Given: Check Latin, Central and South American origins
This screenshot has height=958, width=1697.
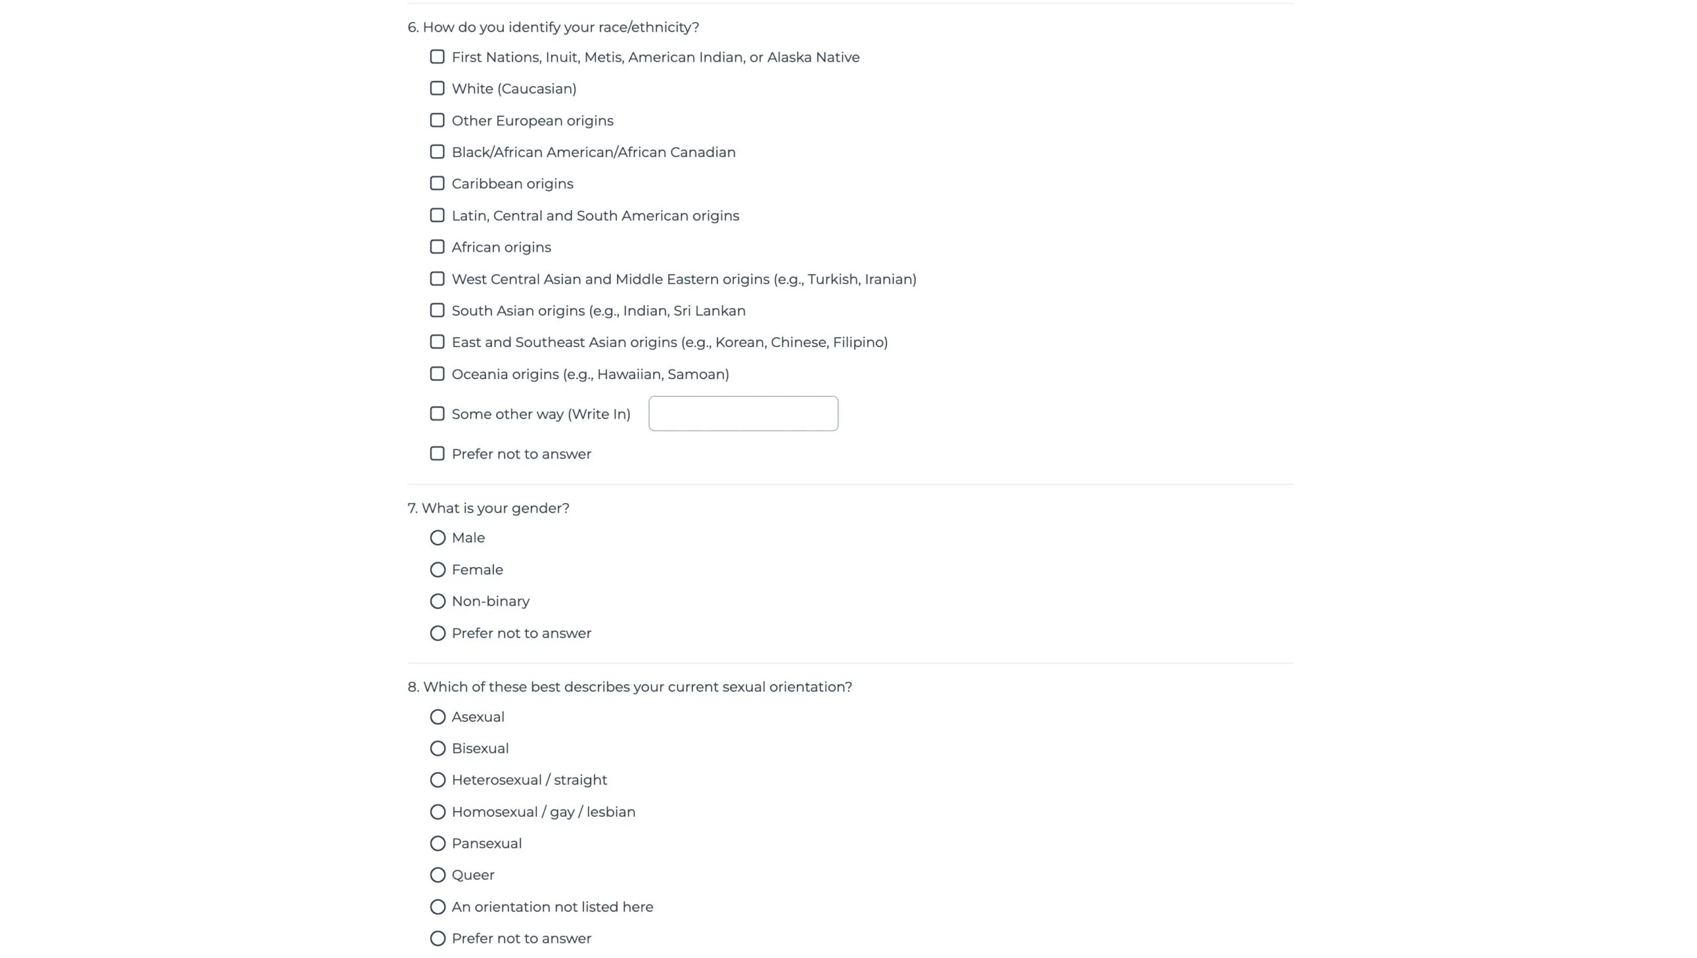Looking at the screenshot, I should [x=437, y=215].
